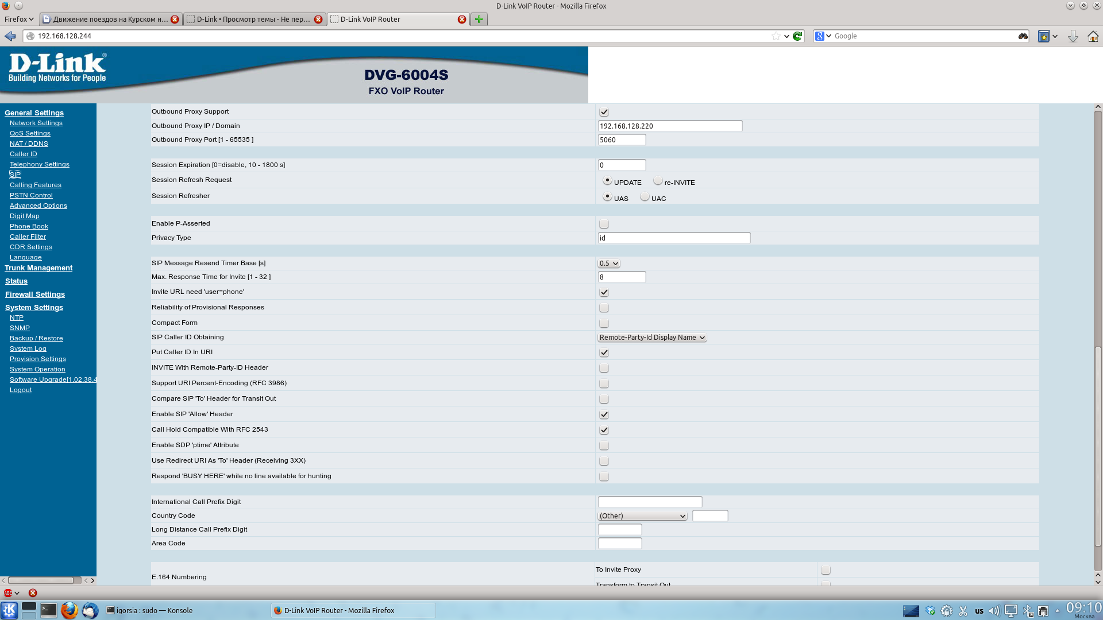Open the downloads arrow icon

1073,36
